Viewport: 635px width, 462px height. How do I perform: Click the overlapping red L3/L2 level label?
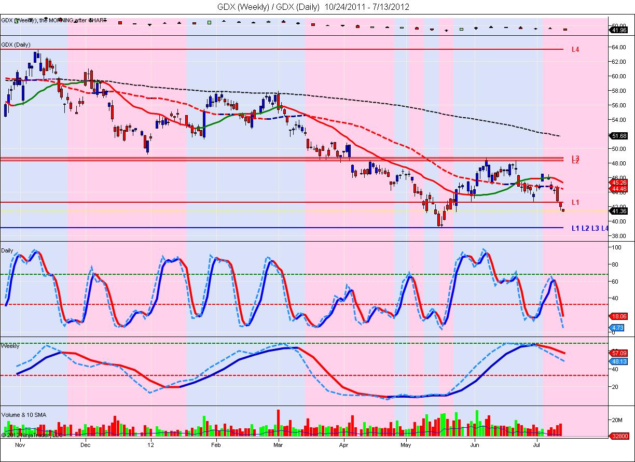point(575,159)
